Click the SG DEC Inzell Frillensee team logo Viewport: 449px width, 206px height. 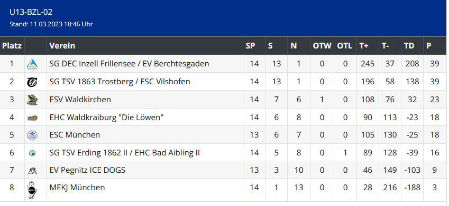click(32, 64)
